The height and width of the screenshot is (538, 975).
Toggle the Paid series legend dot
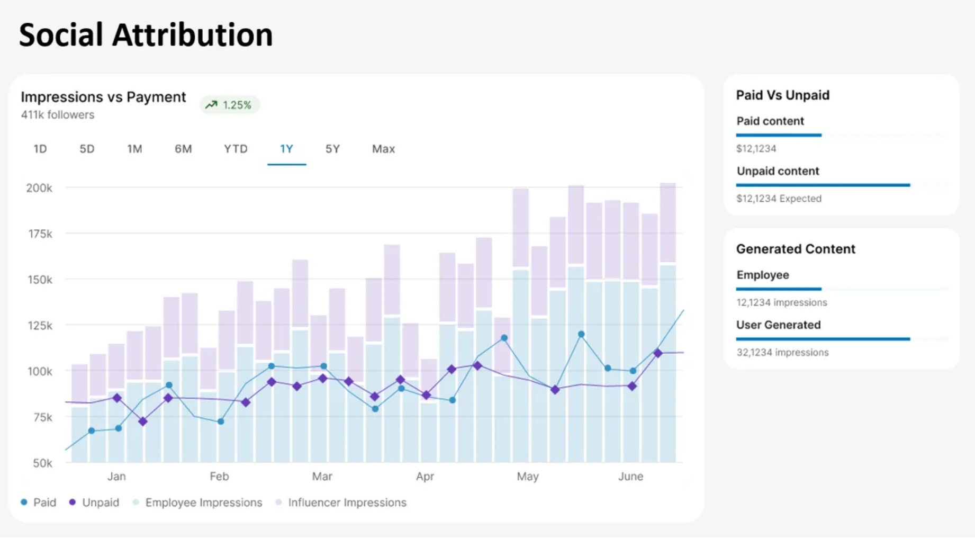point(24,502)
